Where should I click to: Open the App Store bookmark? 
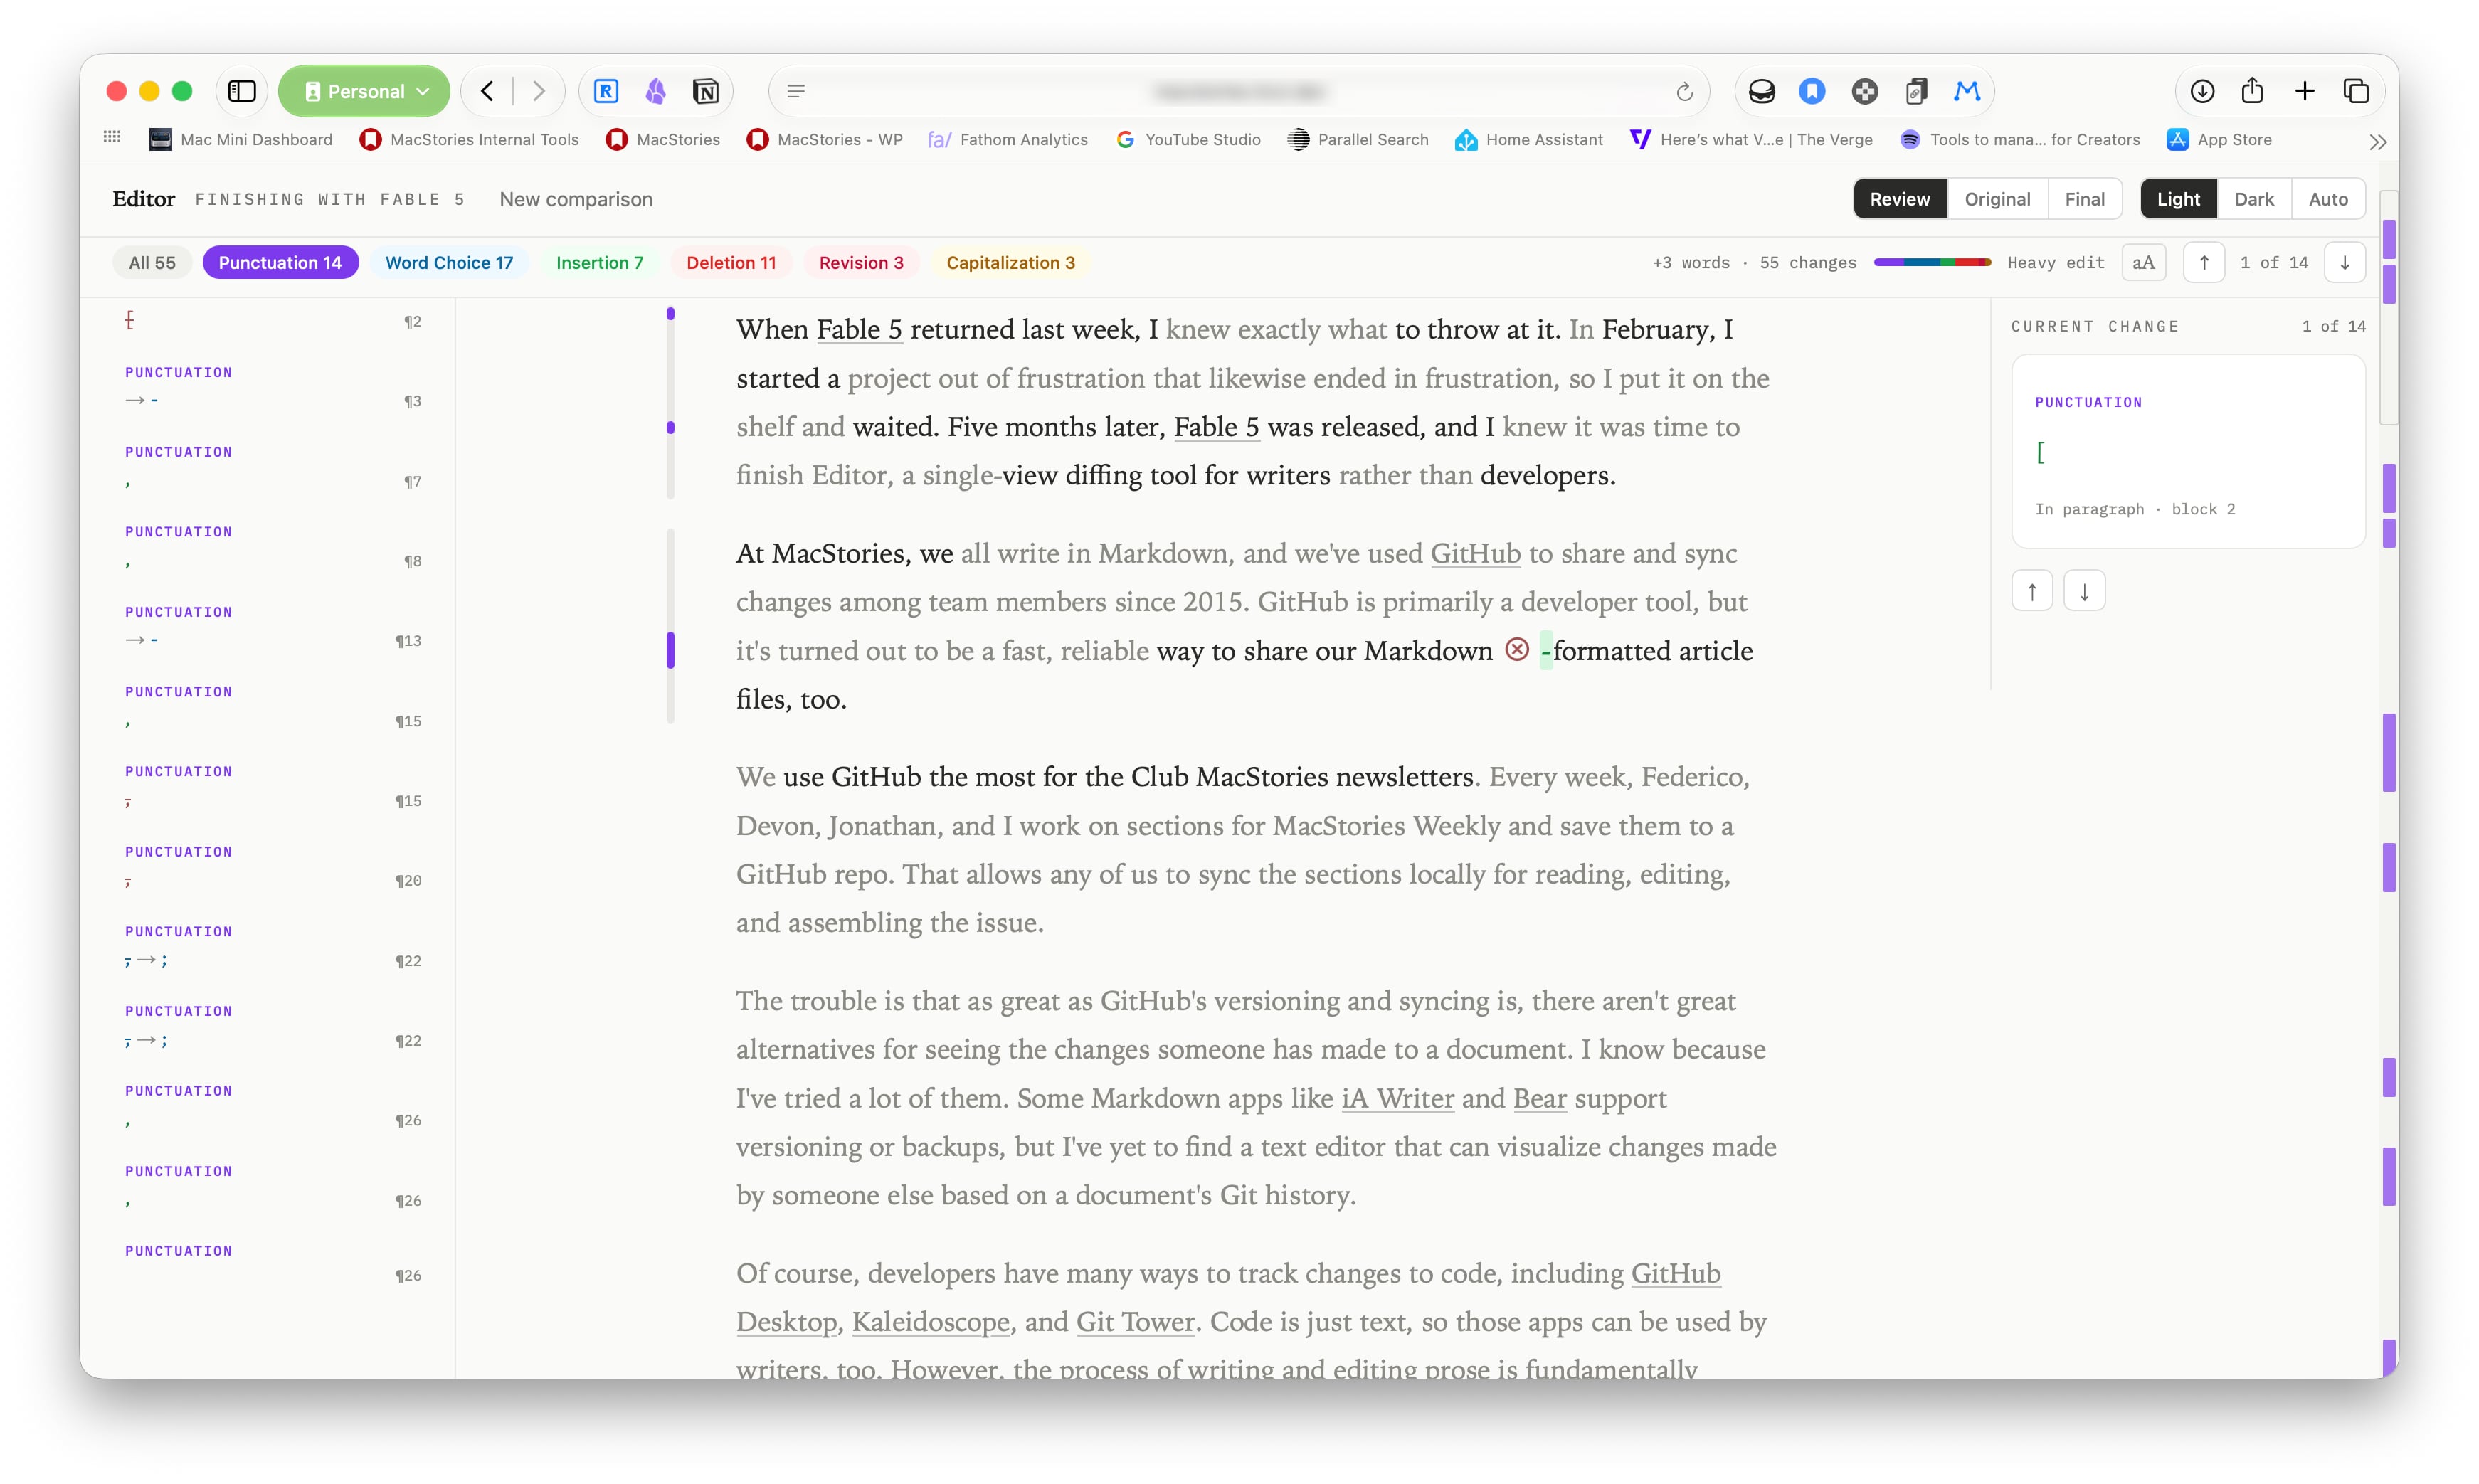click(x=2220, y=140)
